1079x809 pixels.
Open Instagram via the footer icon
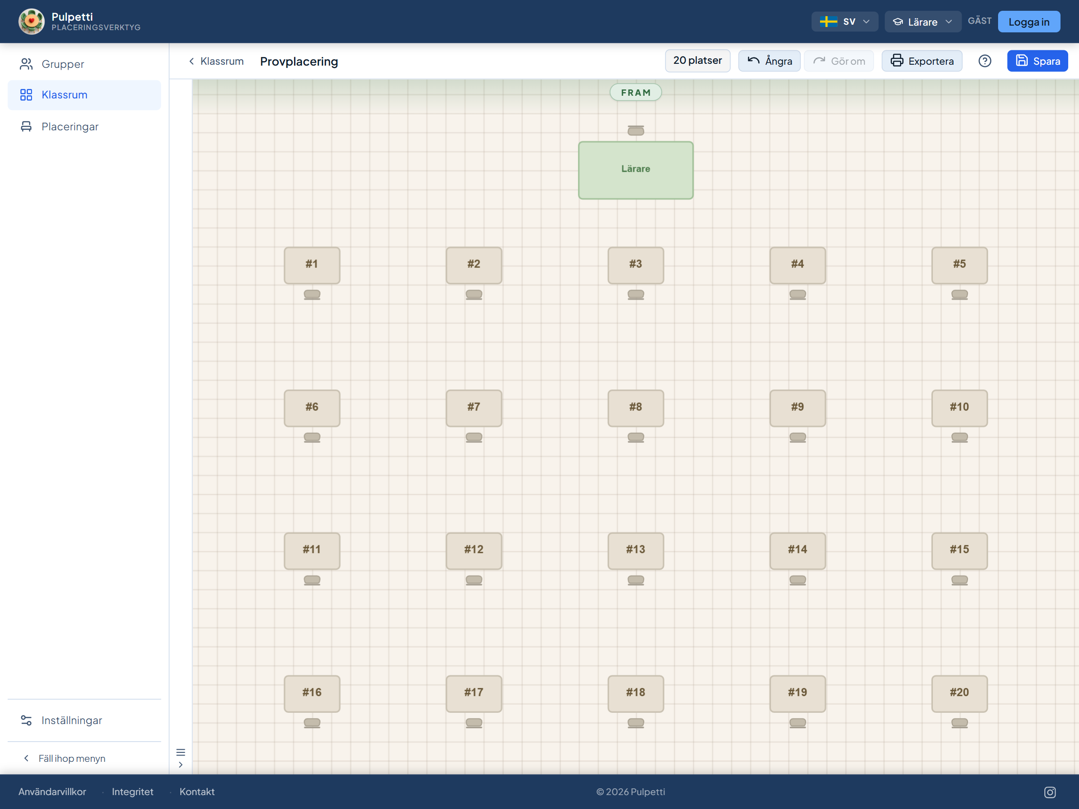point(1050,792)
